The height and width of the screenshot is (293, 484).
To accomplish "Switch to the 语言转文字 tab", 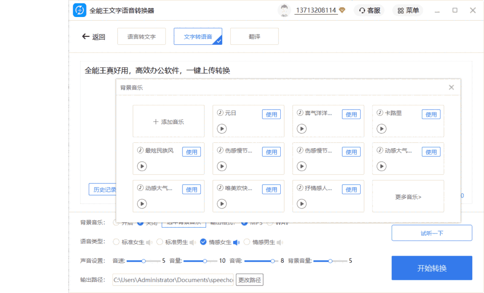I will click(141, 36).
